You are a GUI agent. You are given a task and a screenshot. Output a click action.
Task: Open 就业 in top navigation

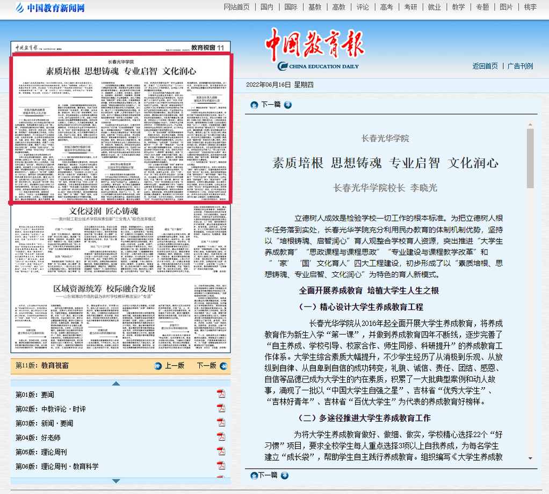pos(435,7)
